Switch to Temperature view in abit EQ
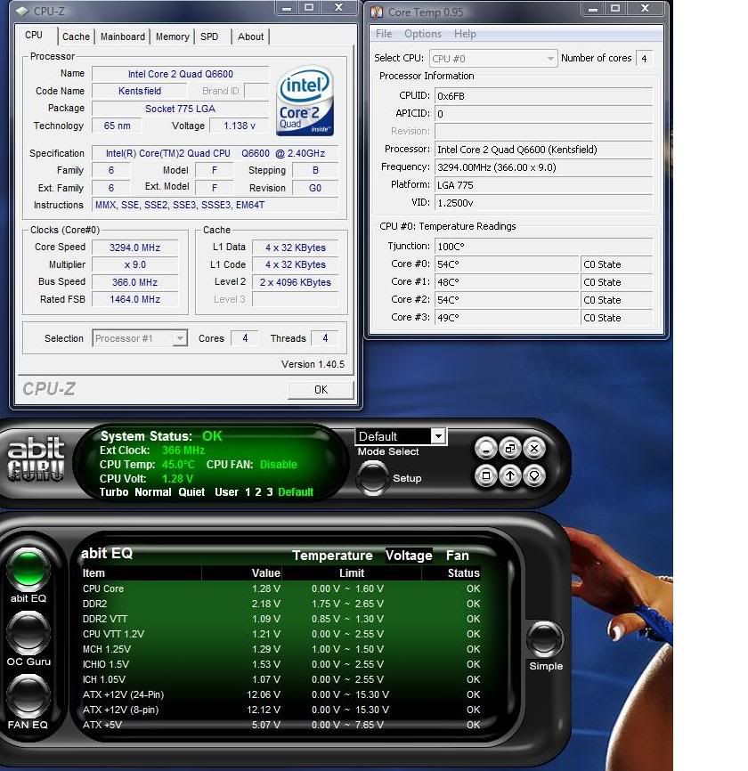 click(332, 556)
